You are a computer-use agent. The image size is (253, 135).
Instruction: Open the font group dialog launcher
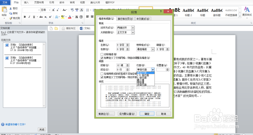82,23
